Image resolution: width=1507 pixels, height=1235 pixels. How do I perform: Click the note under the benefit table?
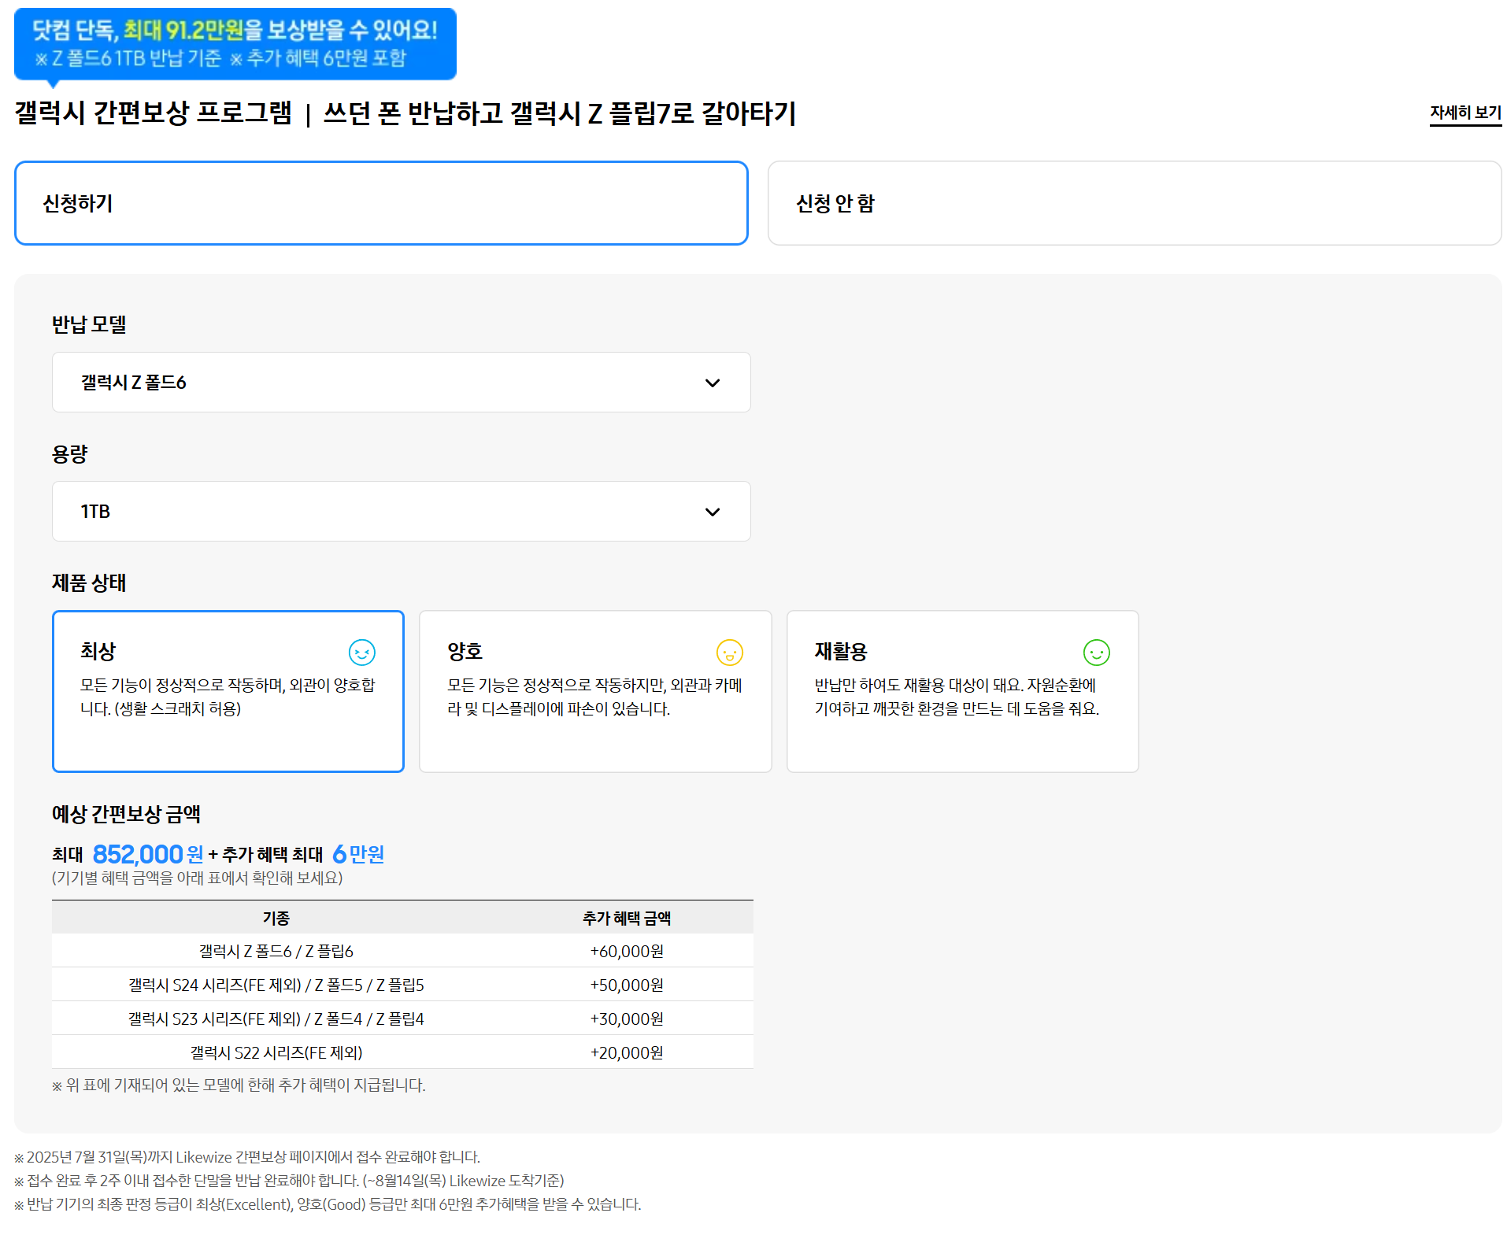(239, 1085)
